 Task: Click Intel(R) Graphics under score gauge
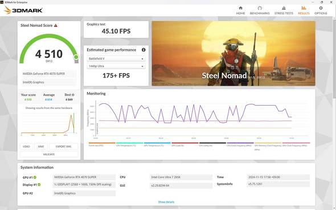49,82
